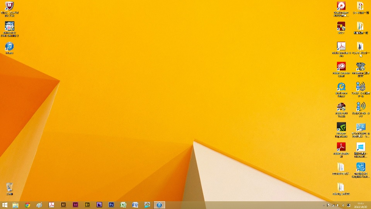Select the Recycle Bin desktop icon
Image resolution: width=371 pixels, height=209 pixels.
pos(10,188)
